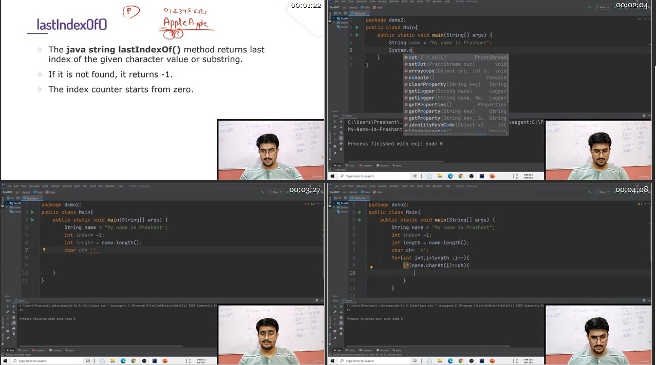The image size is (656, 365).
Task: Select 'identityHashCode(Object x)' autocomplete suggestion
Action: [x=456, y=125]
